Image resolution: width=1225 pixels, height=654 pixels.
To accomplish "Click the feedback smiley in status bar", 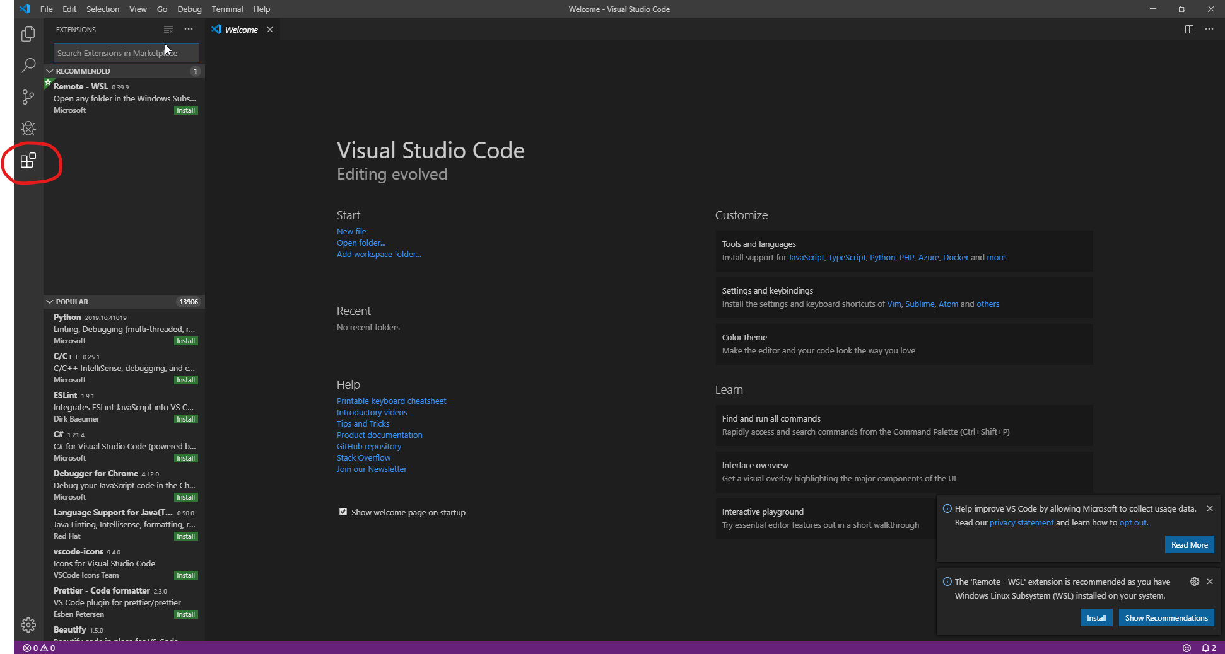I will click(x=1187, y=648).
